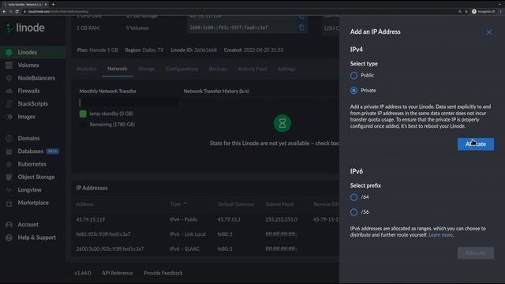
Task: Open Account in the sidebar
Action: [x=32, y=224]
